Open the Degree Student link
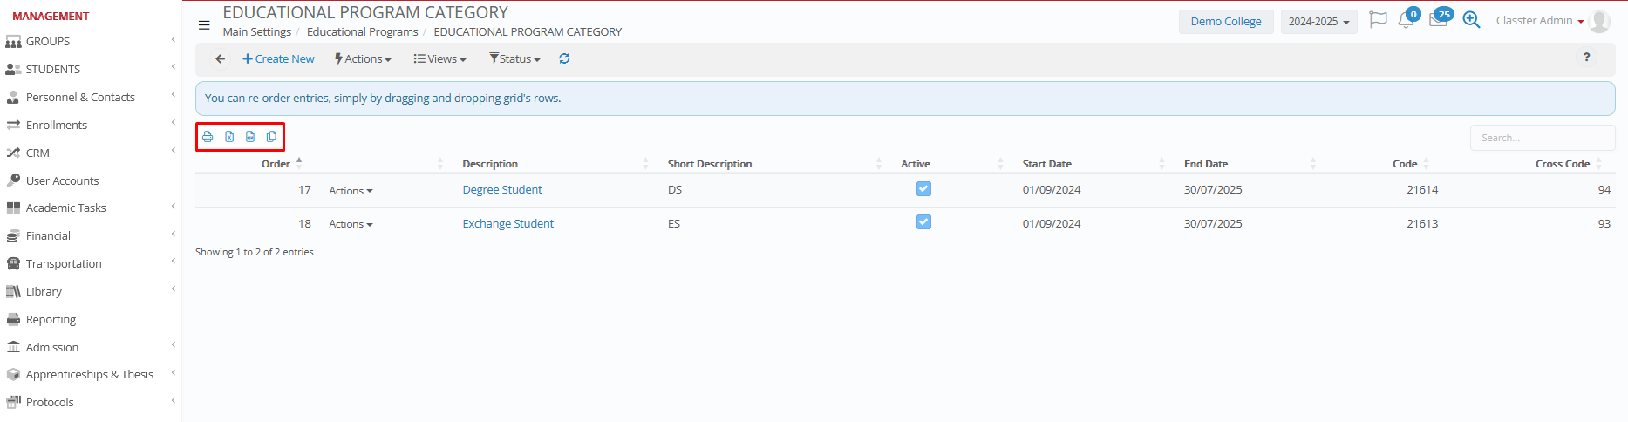 (502, 189)
